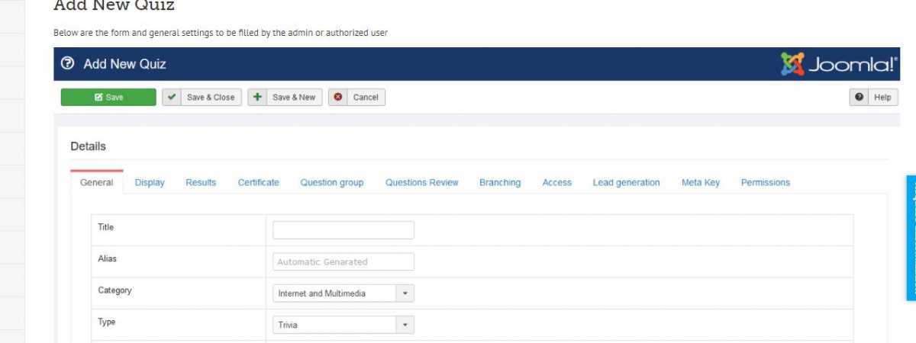The image size is (916, 343).
Task: Click the Type dropdown arrow
Action: click(x=405, y=325)
